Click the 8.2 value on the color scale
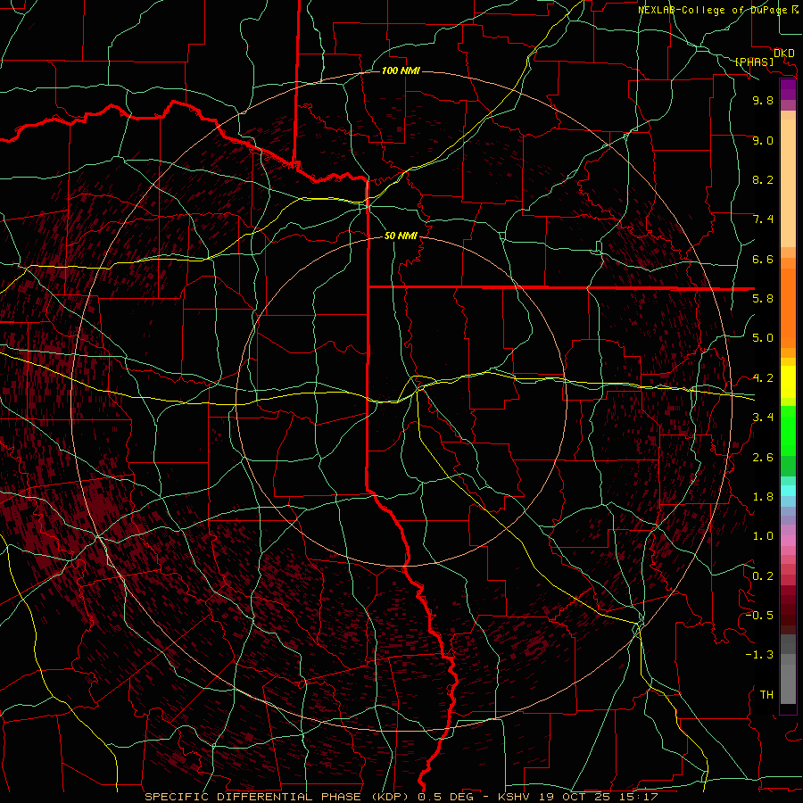This screenshot has width=803, height=803. tap(763, 179)
